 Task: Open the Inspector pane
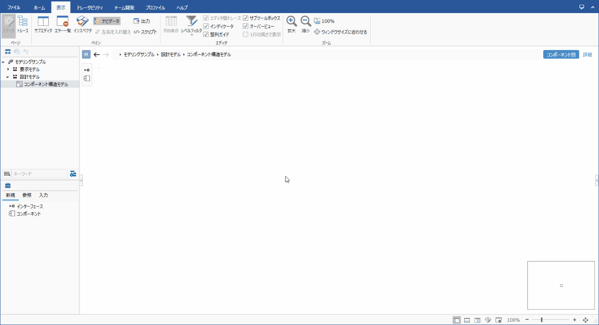(82, 24)
